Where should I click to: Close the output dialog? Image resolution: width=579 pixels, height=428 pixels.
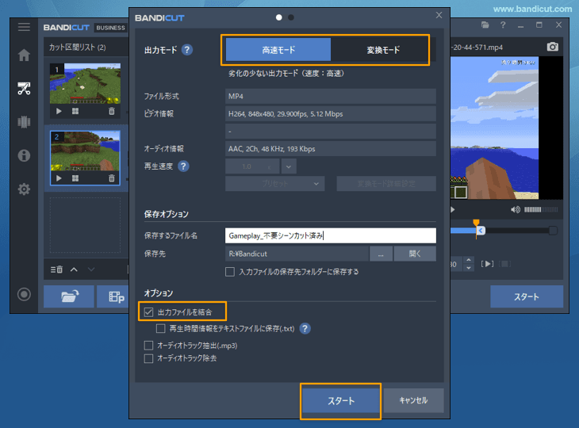(439, 15)
